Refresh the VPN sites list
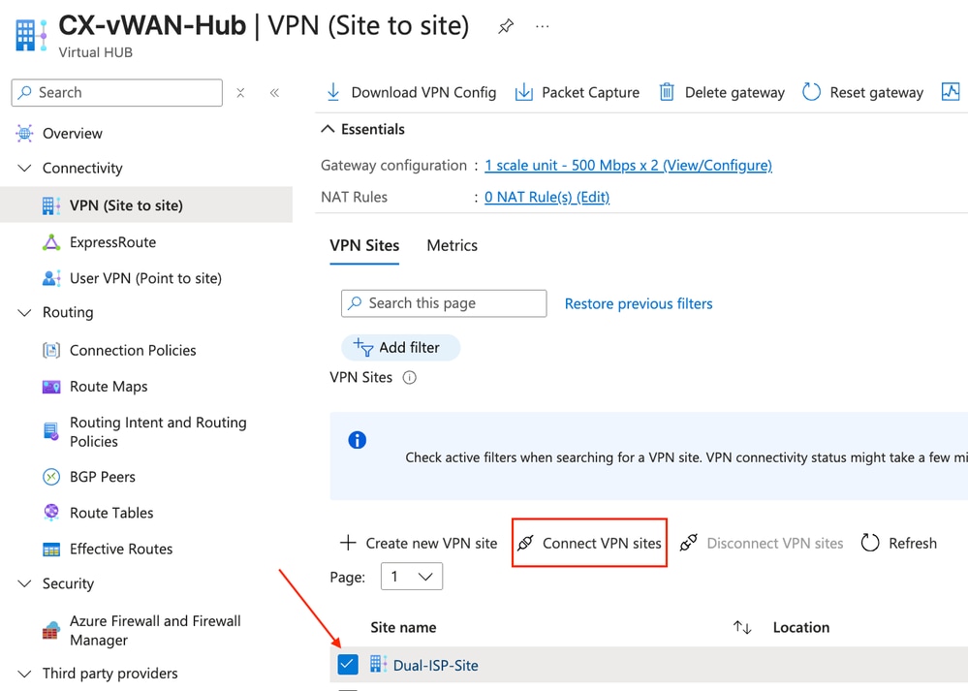The width and height of the screenshot is (968, 691). [x=899, y=544]
